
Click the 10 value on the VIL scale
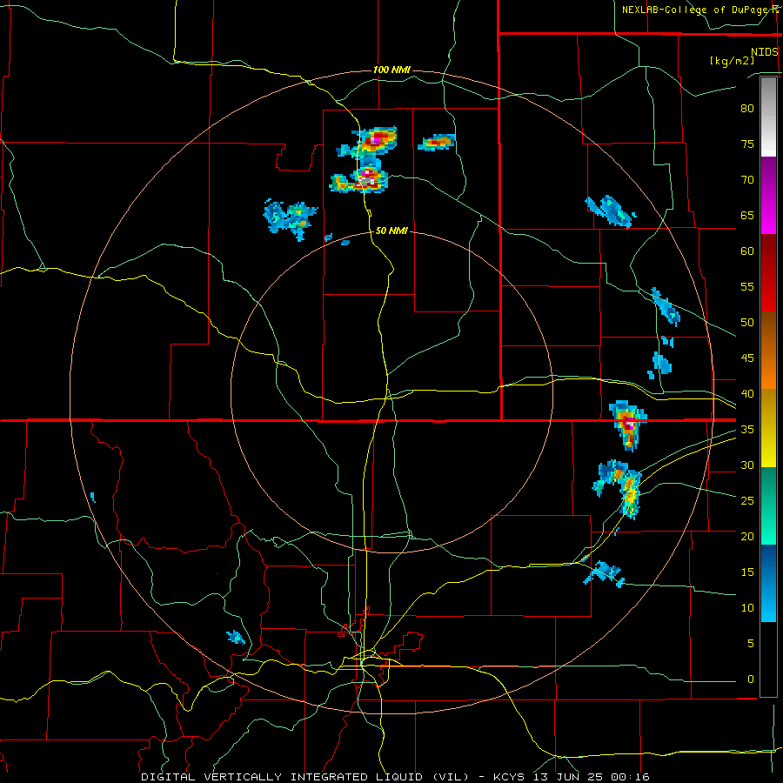[747, 608]
